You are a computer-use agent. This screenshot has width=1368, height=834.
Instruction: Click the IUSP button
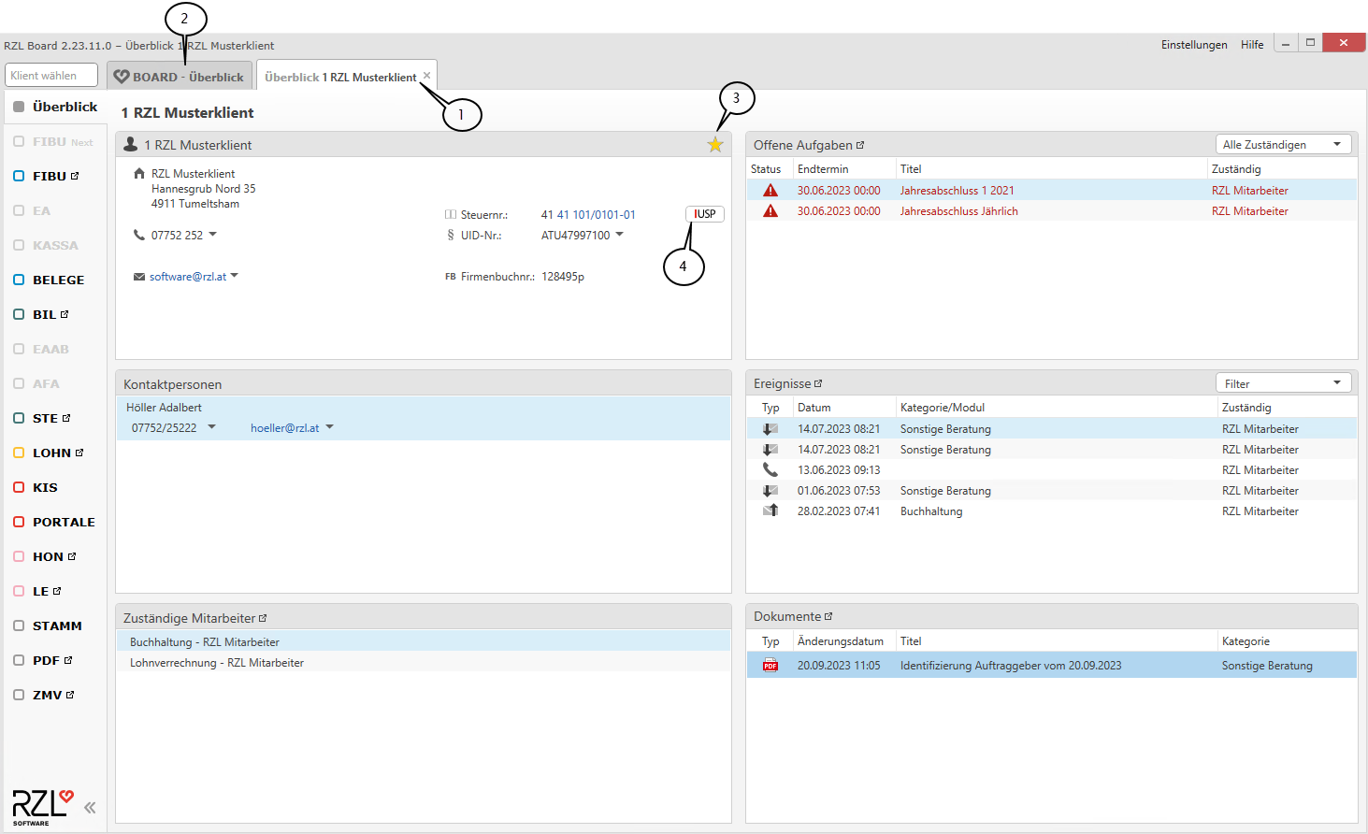(704, 214)
